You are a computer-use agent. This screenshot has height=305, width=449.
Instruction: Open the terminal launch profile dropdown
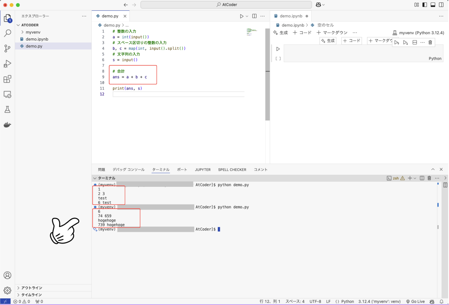pyautogui.click(x=415, y=178)
